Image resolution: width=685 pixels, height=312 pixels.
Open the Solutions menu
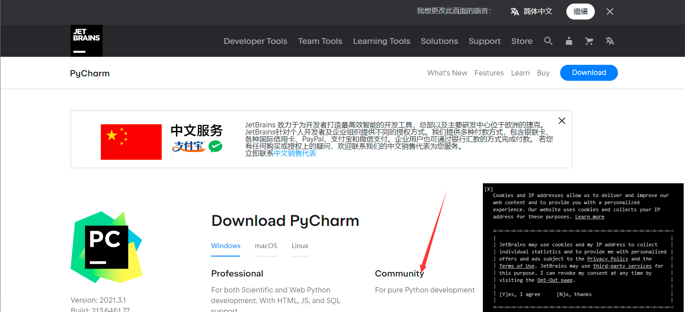click(x=439, y=41)
